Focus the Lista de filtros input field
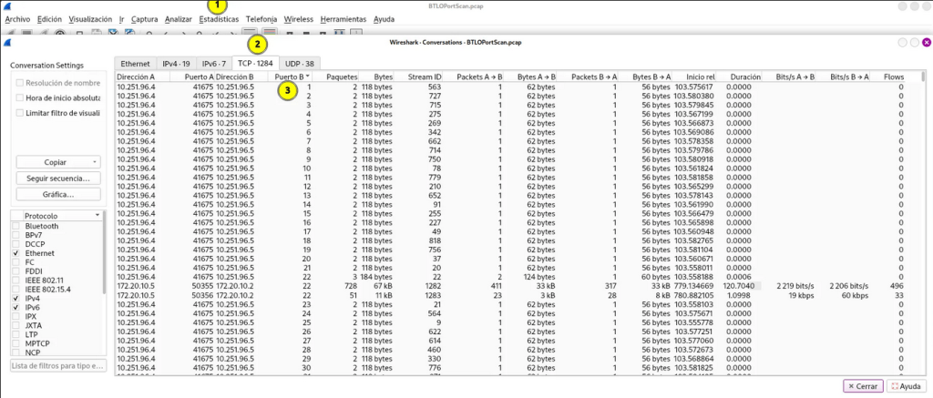 (57, 366)
